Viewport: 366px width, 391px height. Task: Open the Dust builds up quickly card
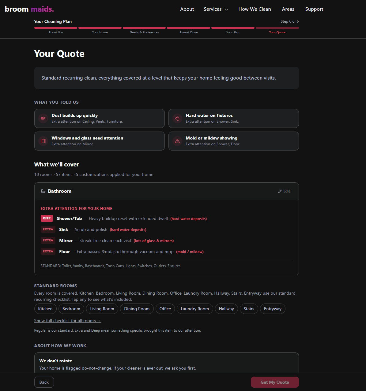pyautogui.click(x=100, y=118)
